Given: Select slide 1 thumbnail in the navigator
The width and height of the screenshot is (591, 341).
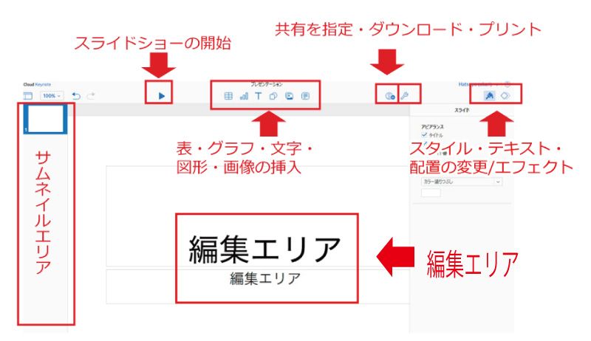Looking at the screenshot, I should 47,118.
